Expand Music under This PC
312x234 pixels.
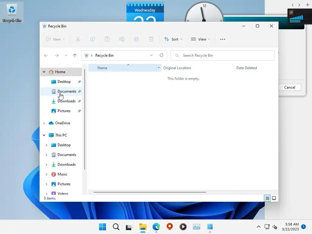[46, 174]
